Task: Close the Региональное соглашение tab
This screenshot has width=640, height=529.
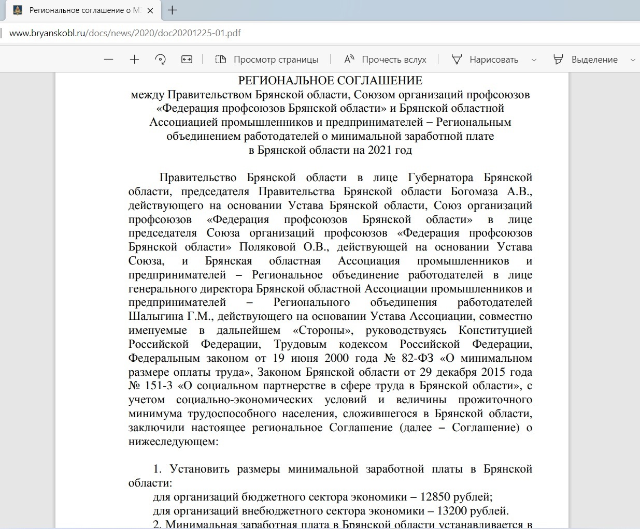Action: (x=151, y=10)
